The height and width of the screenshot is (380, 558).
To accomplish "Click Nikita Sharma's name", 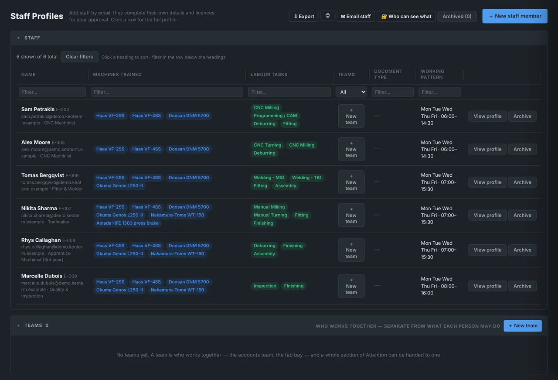I will 39,209.
